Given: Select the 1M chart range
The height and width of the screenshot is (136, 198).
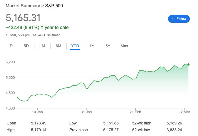Looking at the screenshot, I should point(42,46).
